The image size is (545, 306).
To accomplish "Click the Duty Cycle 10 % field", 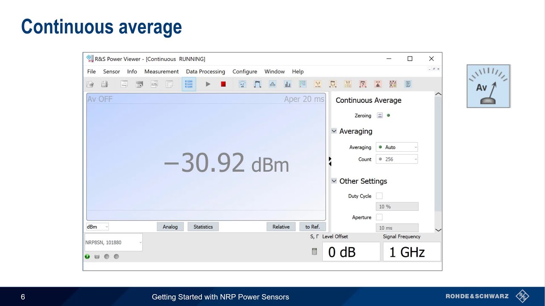I will coord(397,207).
